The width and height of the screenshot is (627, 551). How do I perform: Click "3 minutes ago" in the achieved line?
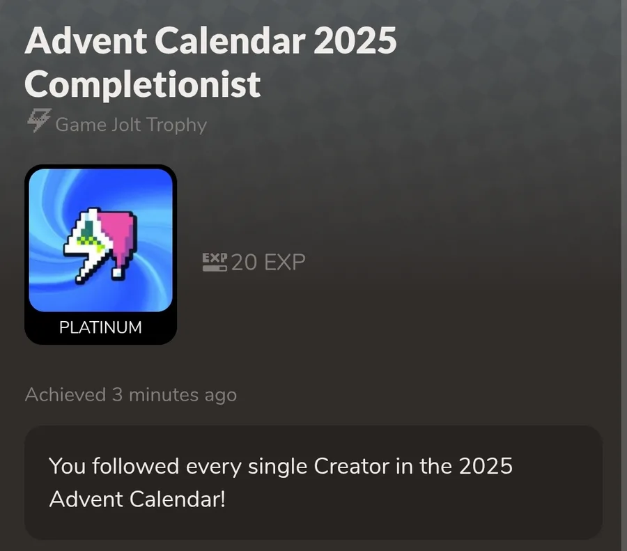click(174, 395)
